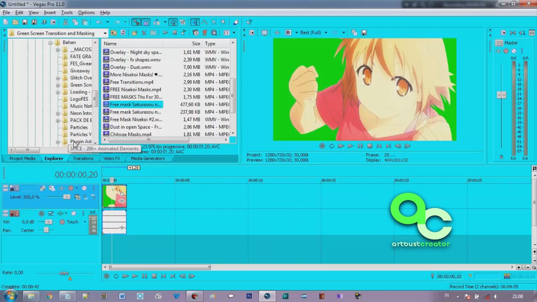Click the Cut icon on the main toolbar
The height and width of the screenshot is (302, 537).
(66, 22)
